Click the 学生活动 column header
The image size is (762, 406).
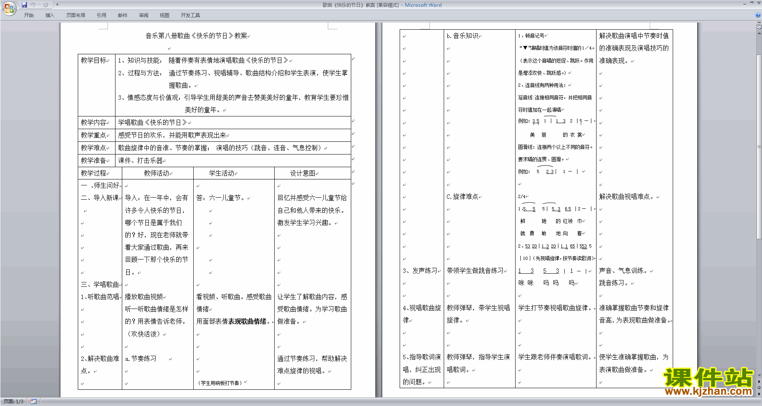[234, 173]
